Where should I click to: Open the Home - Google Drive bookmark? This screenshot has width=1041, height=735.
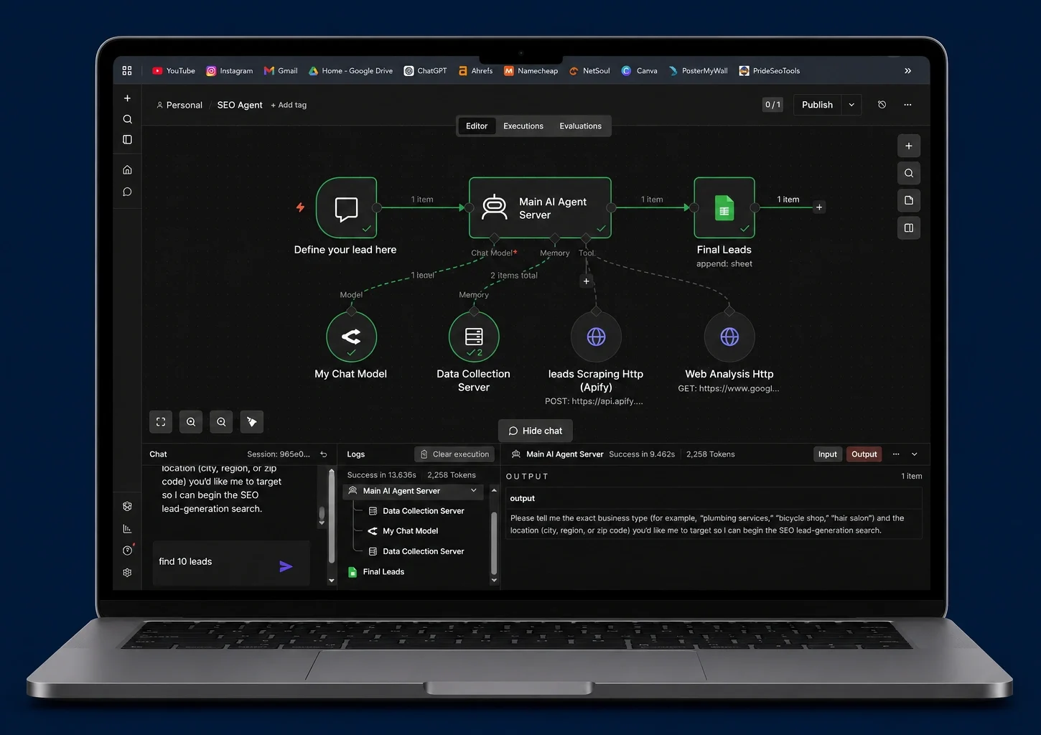(x=350, y=70)
